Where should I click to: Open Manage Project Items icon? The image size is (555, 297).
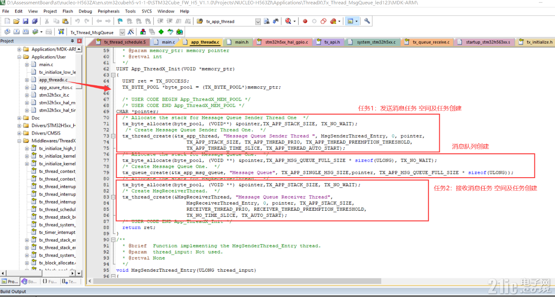point(143,32)
